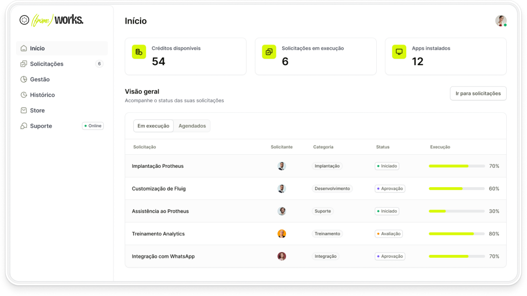This screenshot has height=296, width=527.
Task: Click the requester avatar for Integração com WhatsApp
Action: pos(282,256)
